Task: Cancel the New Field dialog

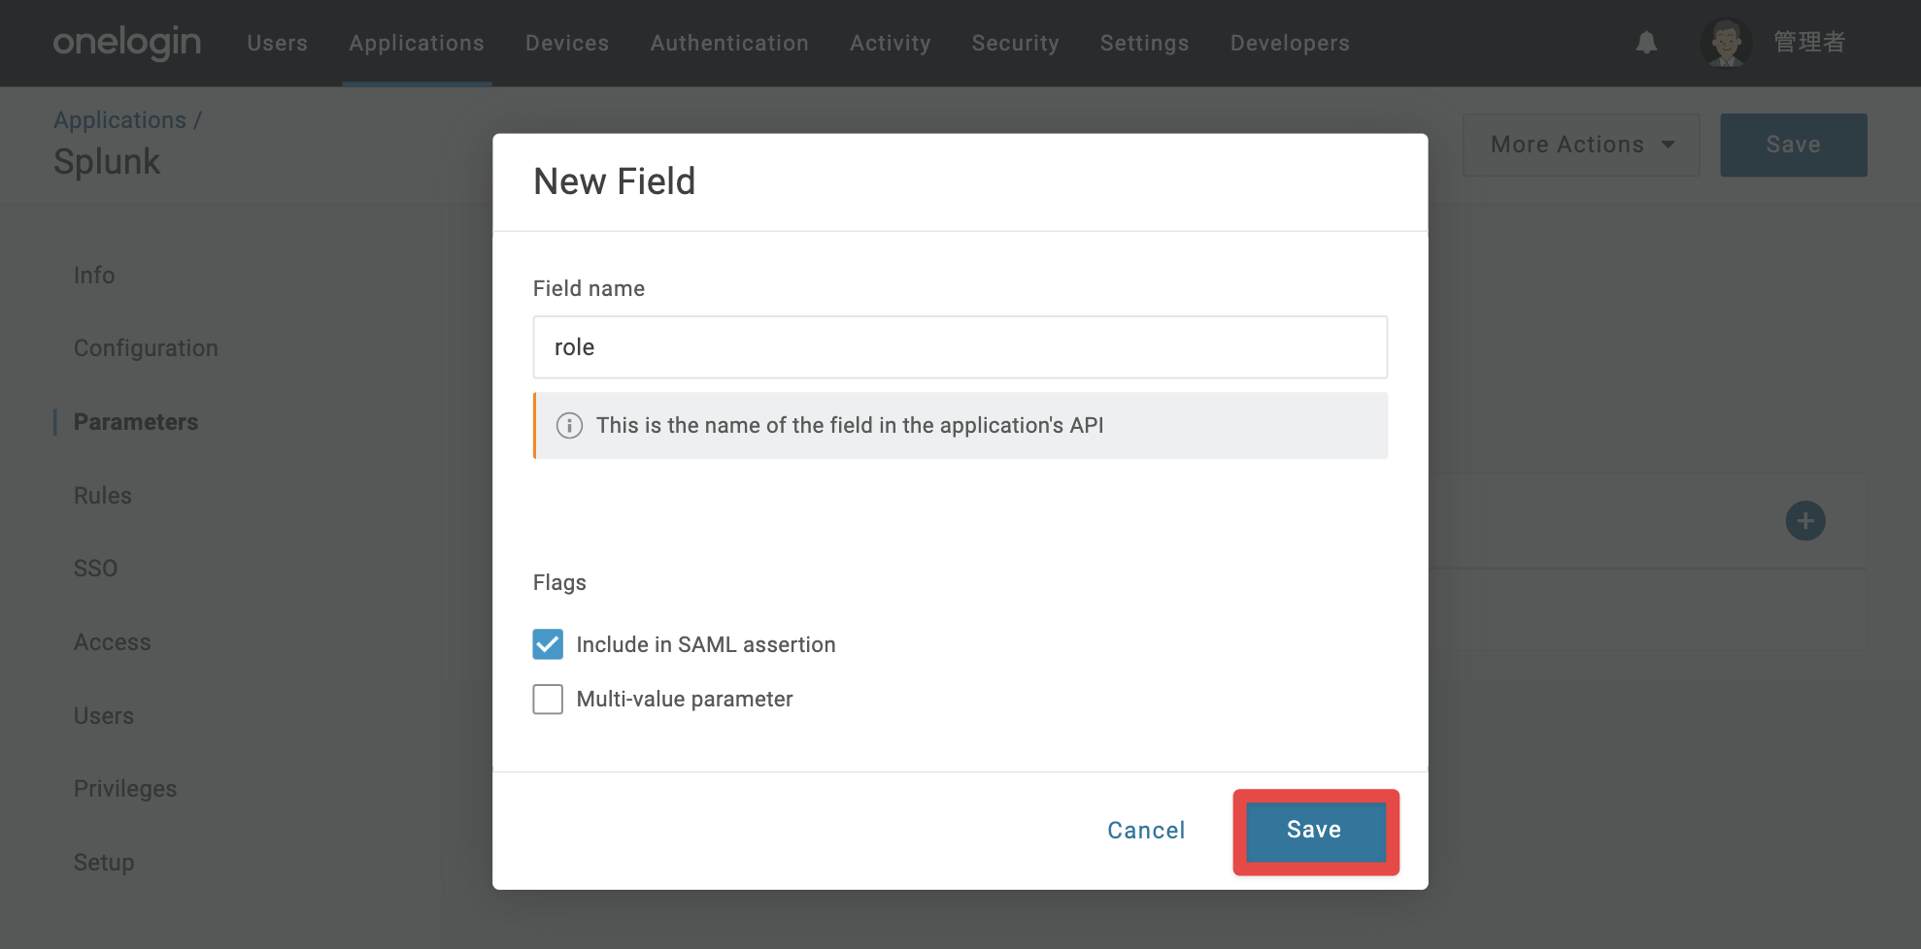Action: pyautogui.click(x=1146, y=831)
